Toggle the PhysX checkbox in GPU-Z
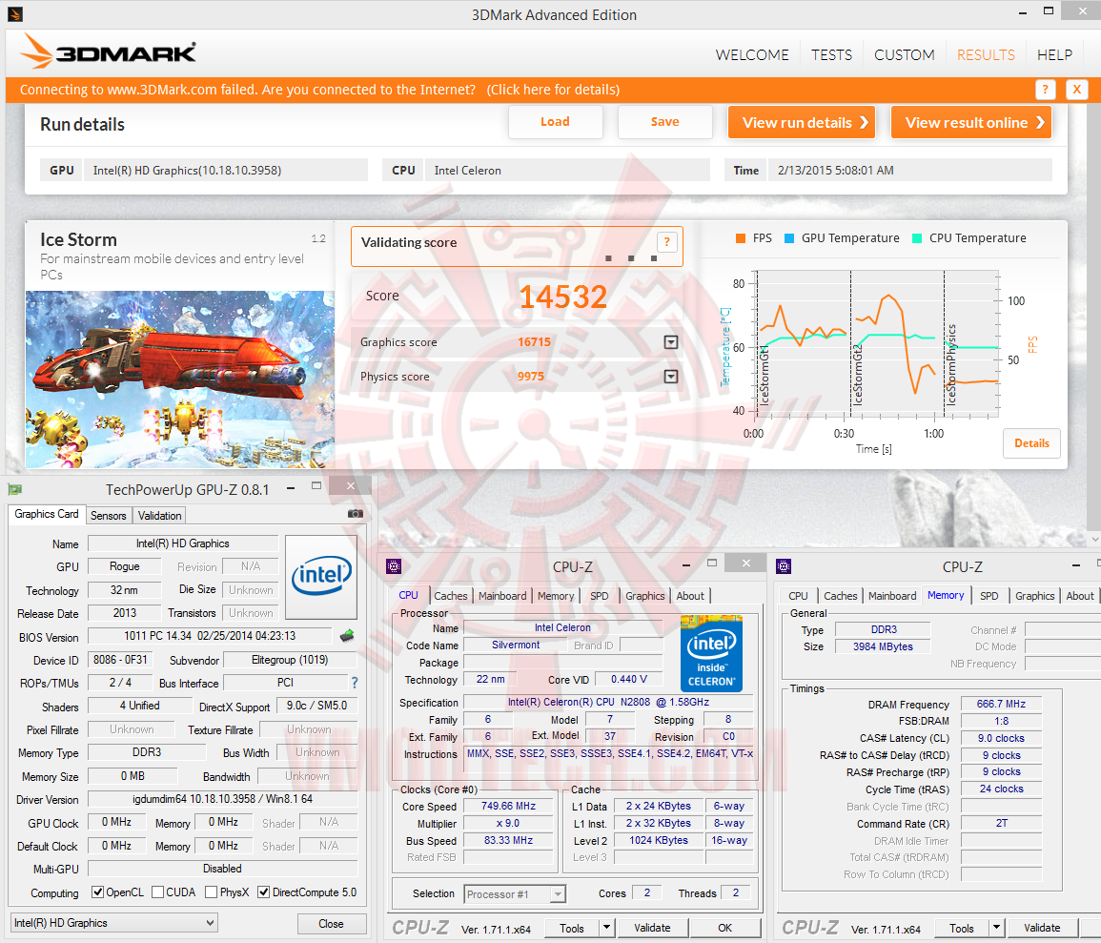The height and width of the screenshot is (943, 1101). pos(211,892)
